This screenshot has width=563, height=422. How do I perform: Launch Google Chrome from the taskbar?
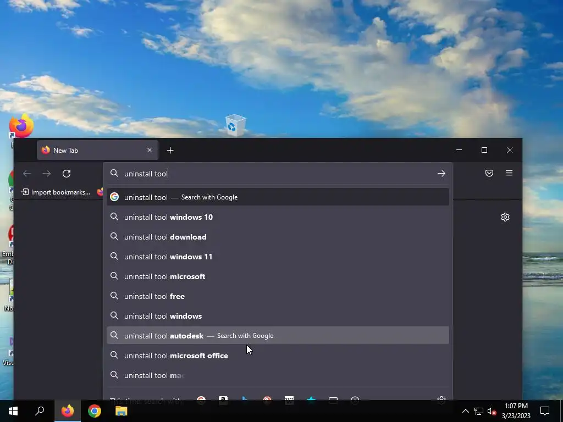click(95, 411)
